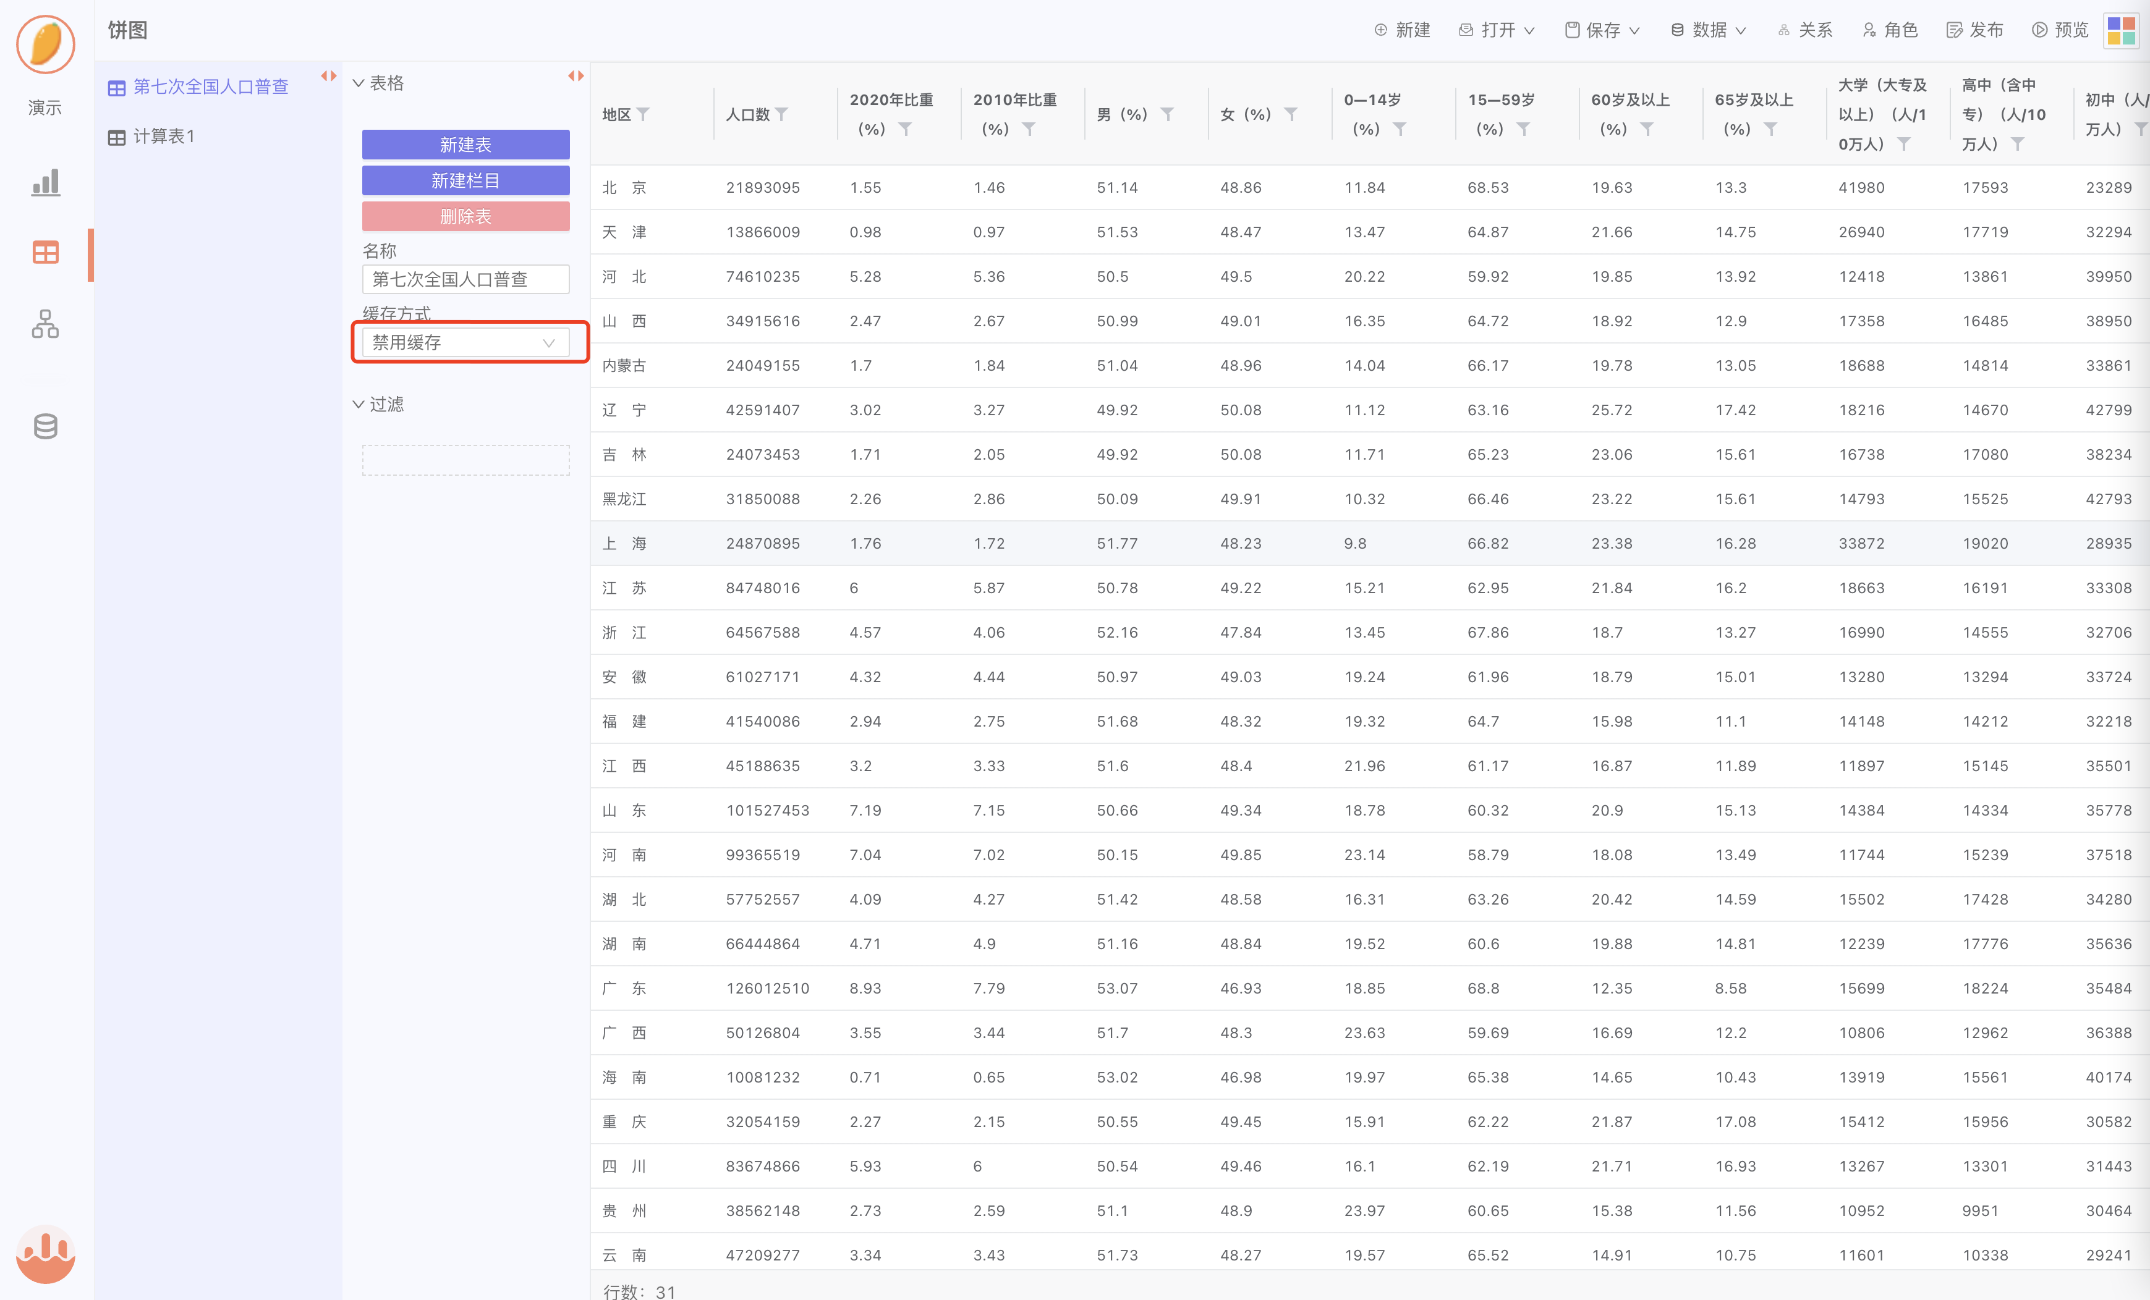Click 黑龙江 region cell
This screenshot has height=1300, width=2150.
(x=625, y=499)
